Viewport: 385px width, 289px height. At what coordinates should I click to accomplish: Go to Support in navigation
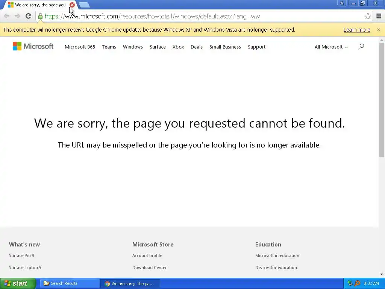click(256, 47)
